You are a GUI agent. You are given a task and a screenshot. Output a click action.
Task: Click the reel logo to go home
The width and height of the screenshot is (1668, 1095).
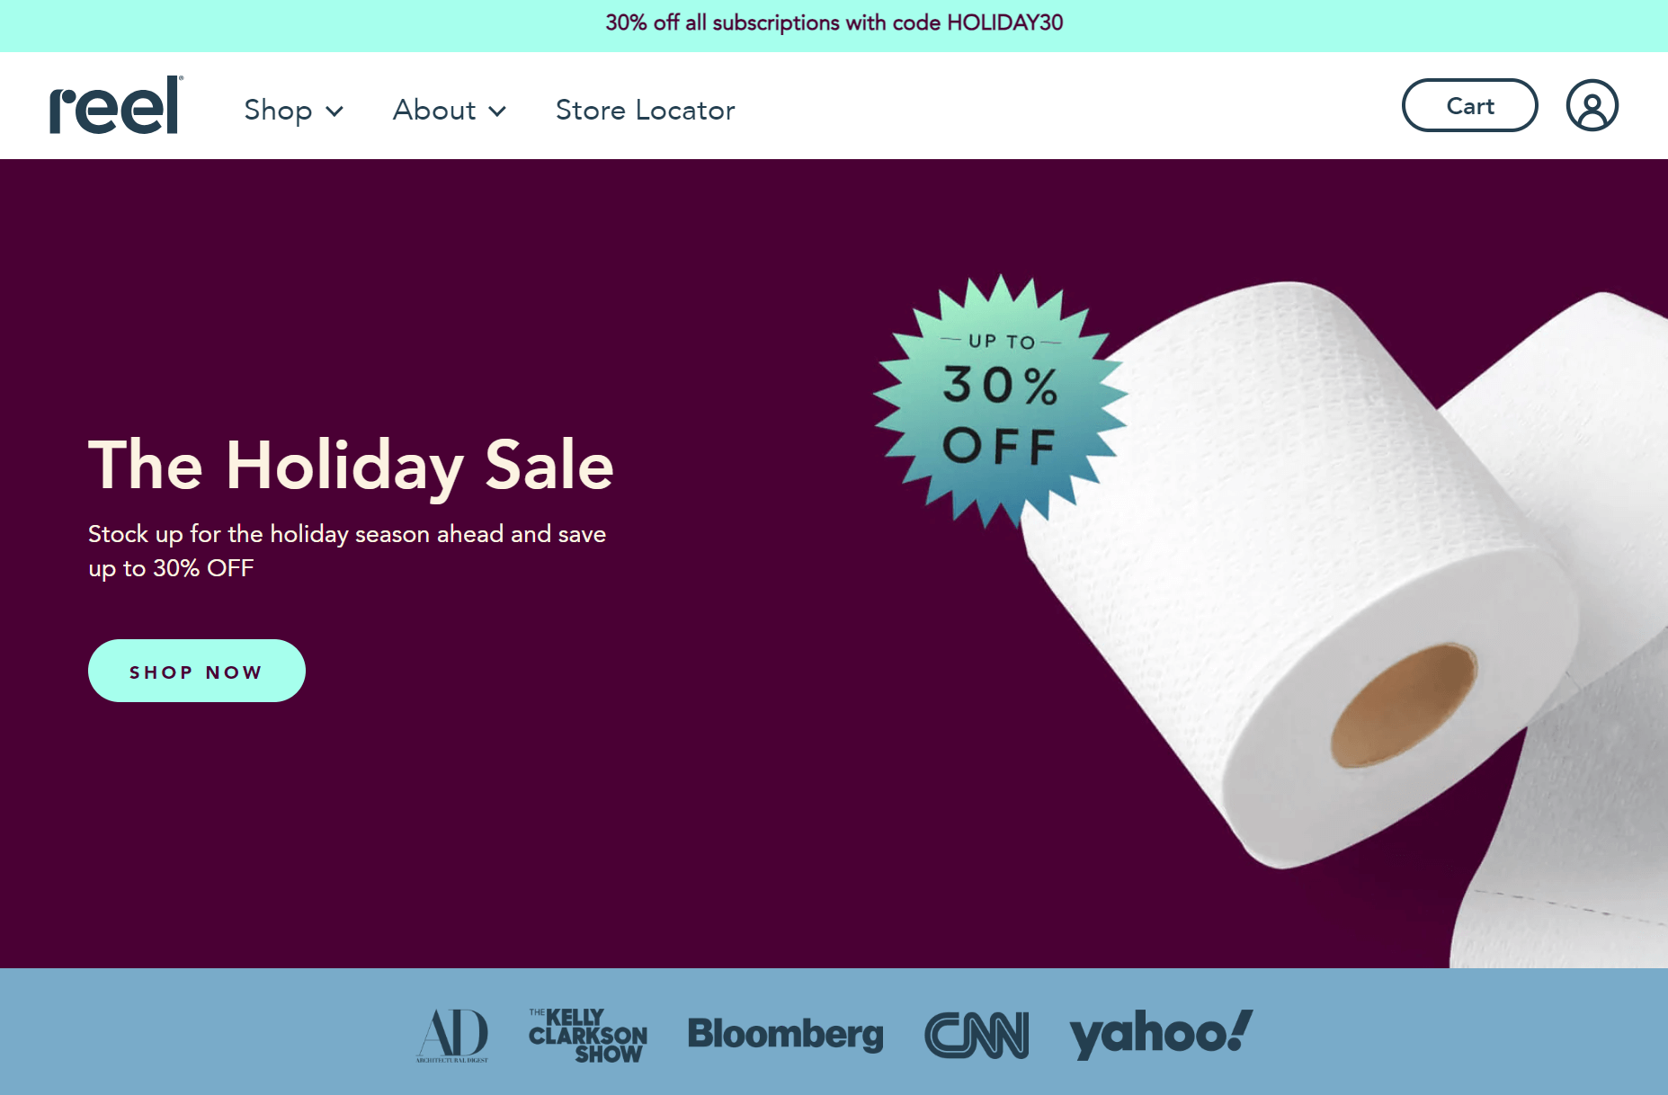[x=113, y=104]
